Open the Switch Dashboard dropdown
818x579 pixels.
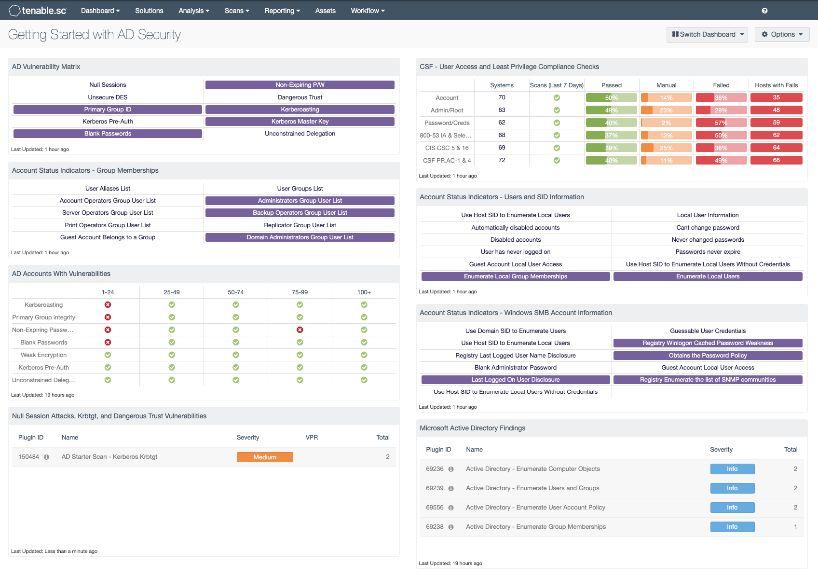click(707, 34)
